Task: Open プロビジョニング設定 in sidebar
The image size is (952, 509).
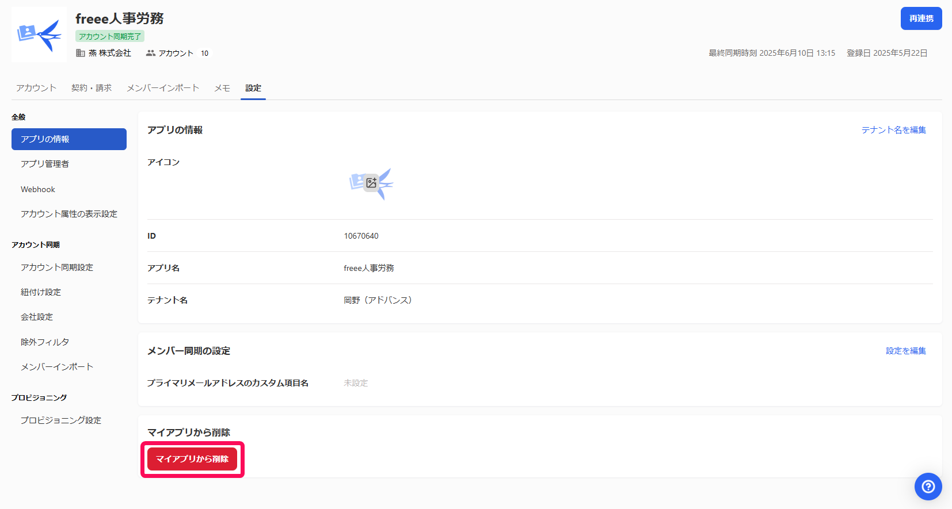Action: (69, 420)
